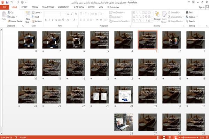Open the FILEminimizer tab

click(113, 7)
